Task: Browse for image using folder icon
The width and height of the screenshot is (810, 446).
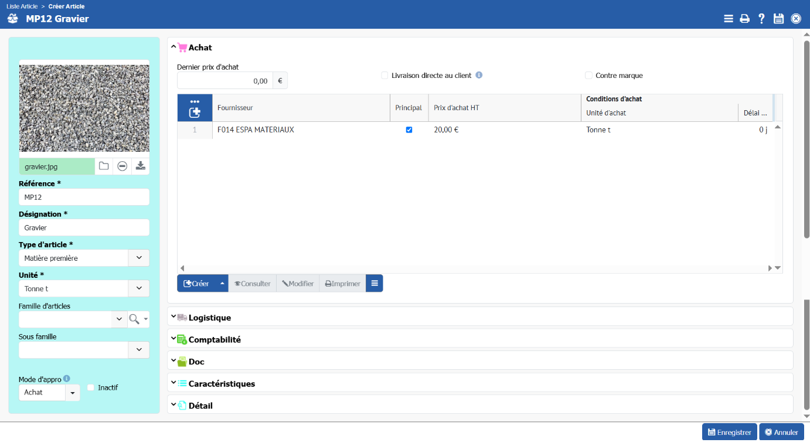Action: 104,166
